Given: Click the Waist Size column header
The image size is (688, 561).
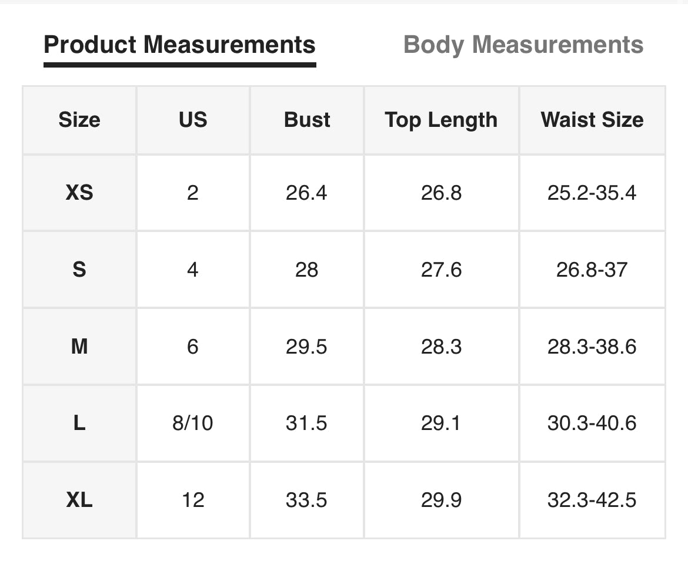Looking at the screenshot, I should pos(592,120).
